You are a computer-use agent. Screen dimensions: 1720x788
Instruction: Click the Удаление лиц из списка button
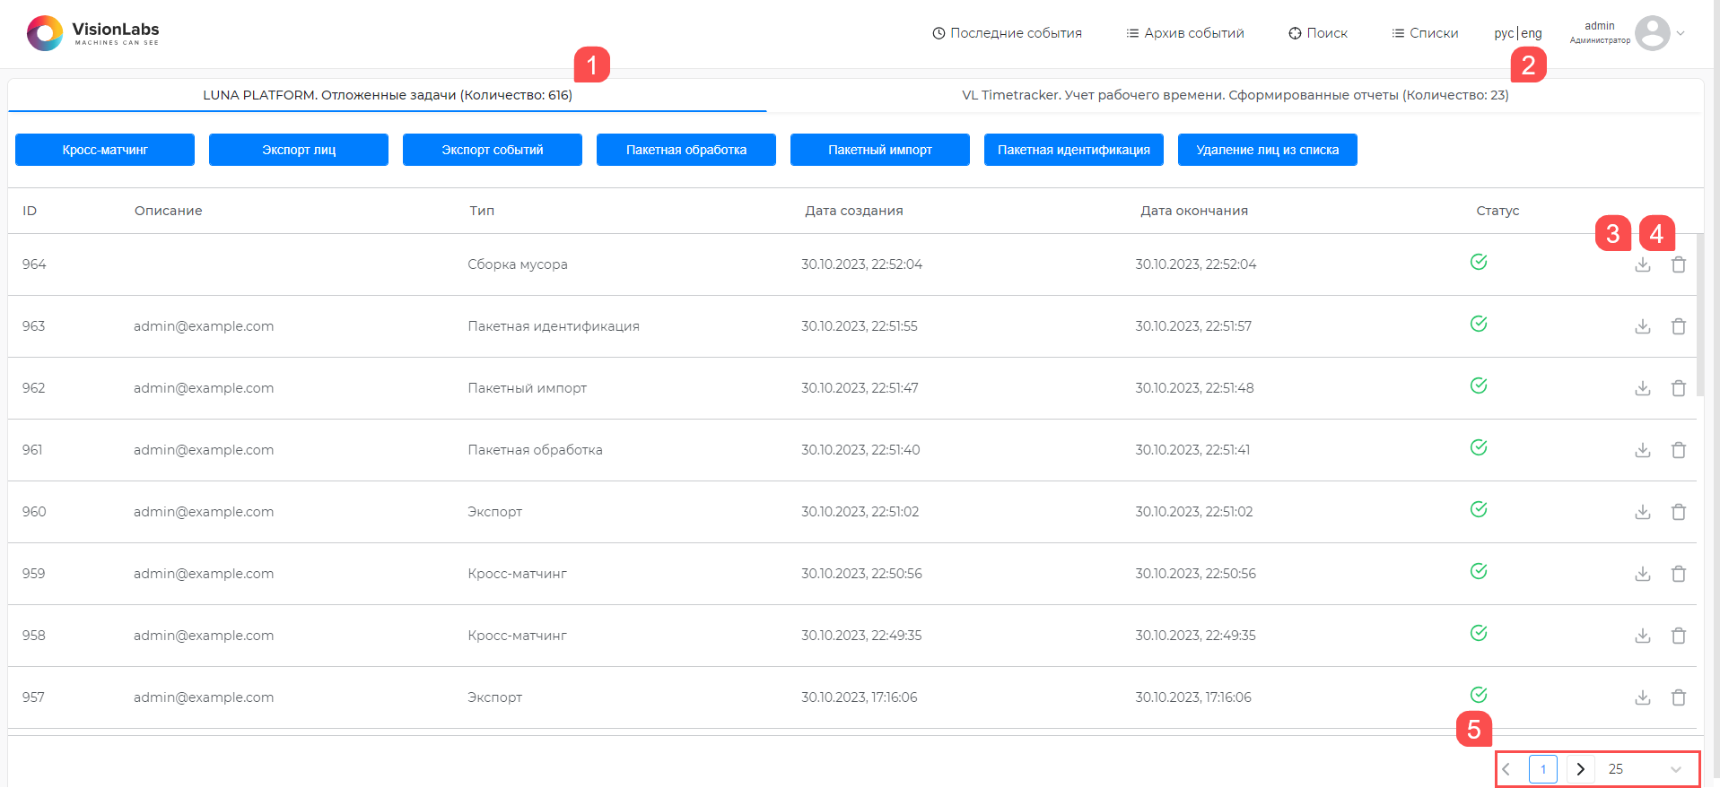point(1268,150)
